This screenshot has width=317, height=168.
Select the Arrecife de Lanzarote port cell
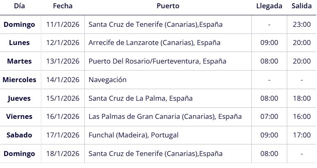tap(155, 43)
